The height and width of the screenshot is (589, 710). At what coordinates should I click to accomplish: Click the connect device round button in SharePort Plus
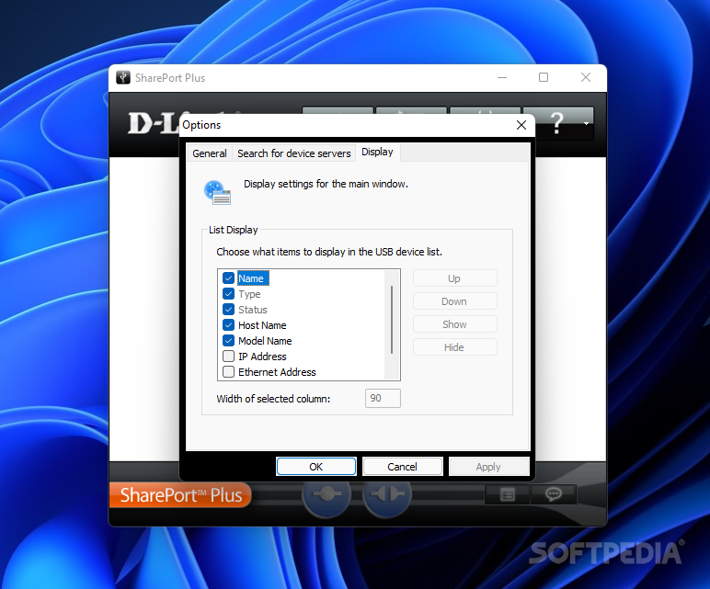tap(326, 494)
